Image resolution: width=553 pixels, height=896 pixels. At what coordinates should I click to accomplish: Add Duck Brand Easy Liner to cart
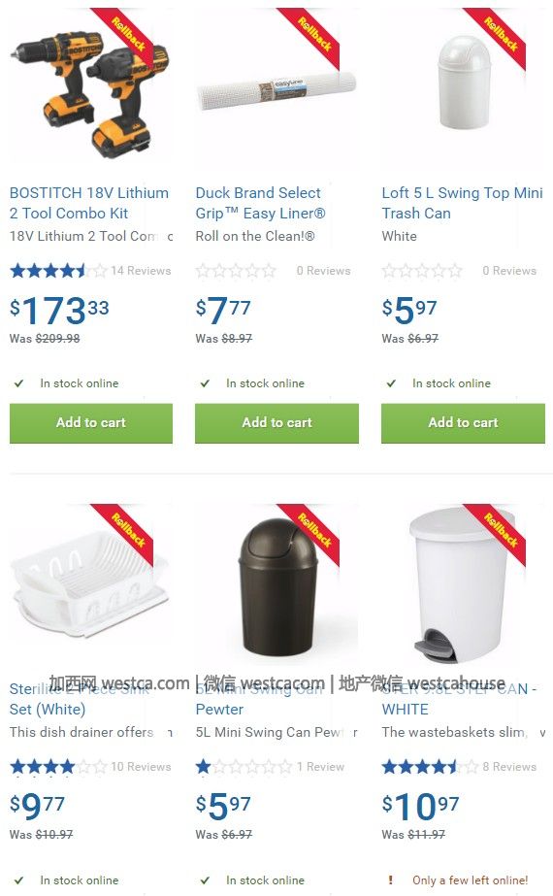coord(277,423)
